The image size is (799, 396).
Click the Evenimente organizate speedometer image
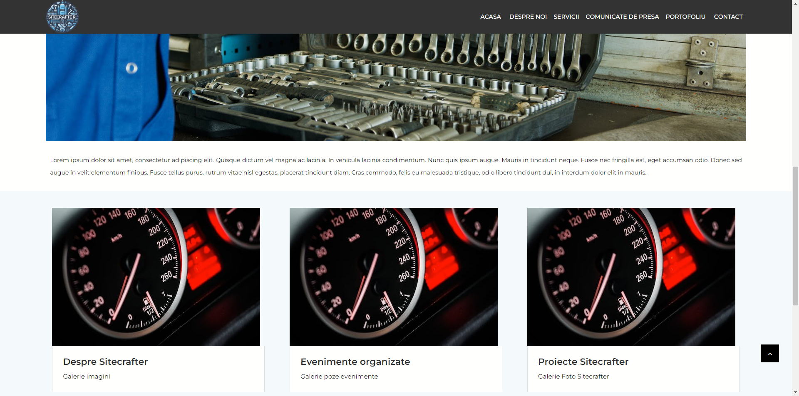coord(393,277)
